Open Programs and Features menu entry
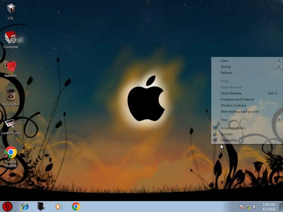The width and height of the screenshot is (283, 212). [247, 99]
